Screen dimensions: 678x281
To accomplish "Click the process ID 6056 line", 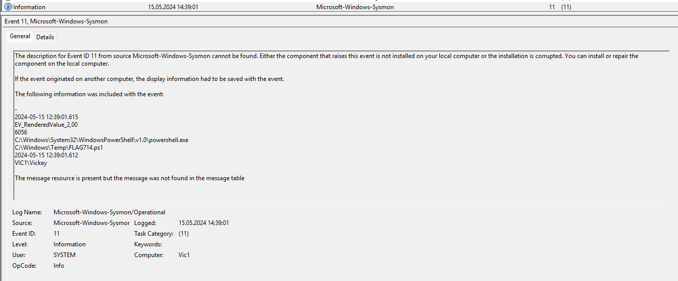I will pyautogui.click(x=21, y=132).
